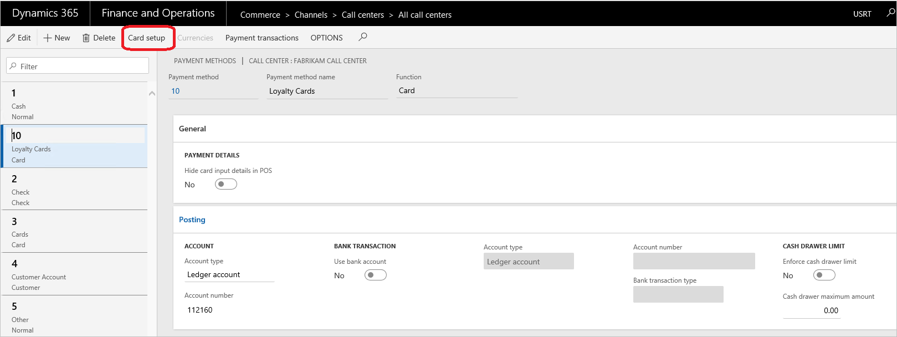Screen dimensions: 897x337
Task: Open the Card setup menu
Action: (147, 38)
